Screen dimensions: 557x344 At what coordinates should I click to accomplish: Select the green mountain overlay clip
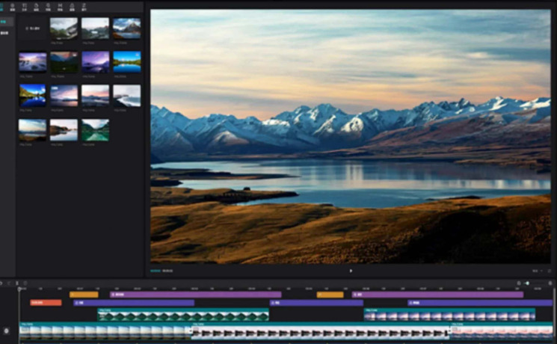tap(183, 315)
